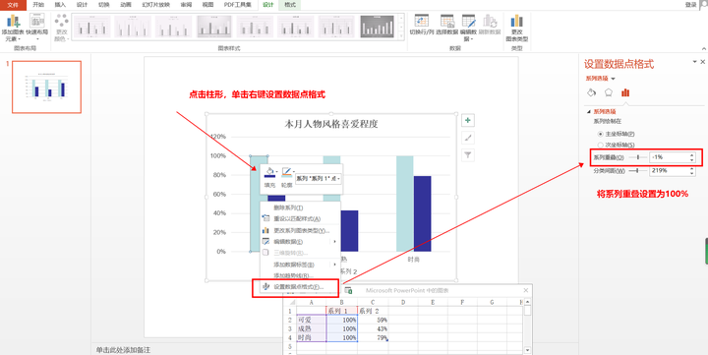Expand the chart styles gallery more arrow

point(400,35)
